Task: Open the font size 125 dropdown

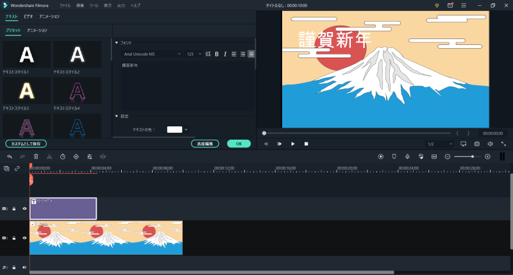Action: tap(193, 54)
